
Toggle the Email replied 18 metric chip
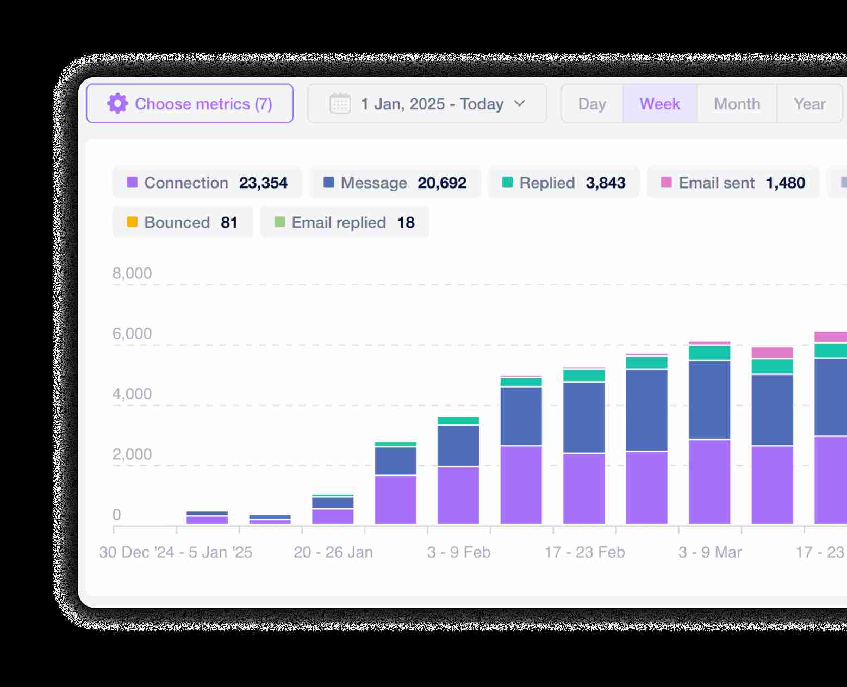coord(345,222)
